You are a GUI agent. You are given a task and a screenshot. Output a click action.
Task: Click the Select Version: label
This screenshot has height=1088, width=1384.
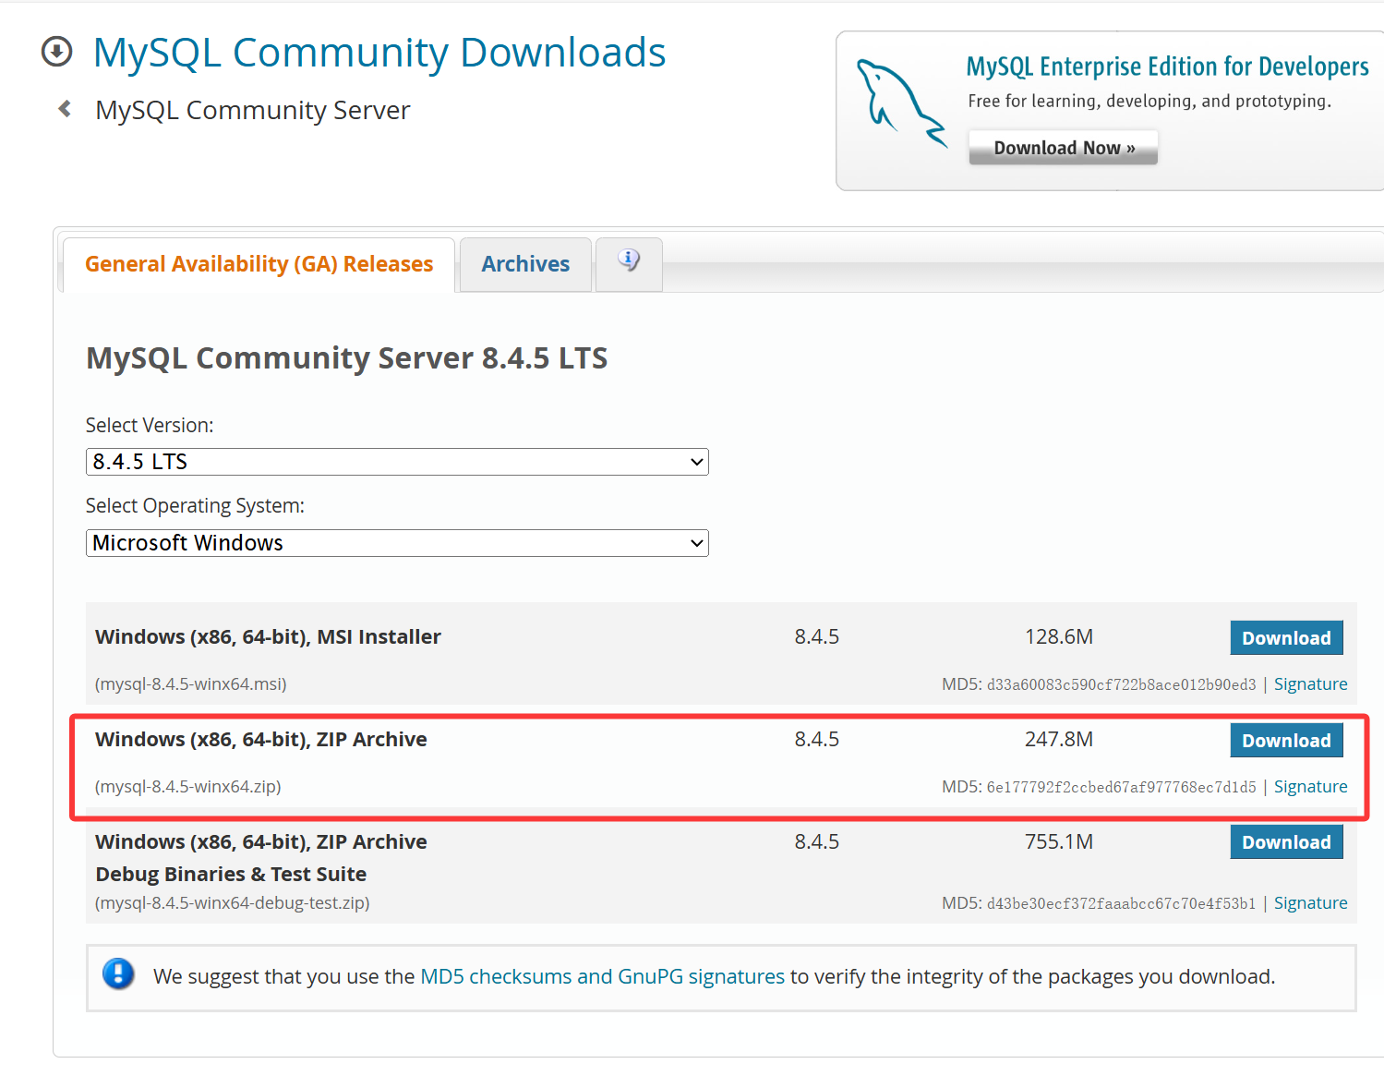click(150, 426)
